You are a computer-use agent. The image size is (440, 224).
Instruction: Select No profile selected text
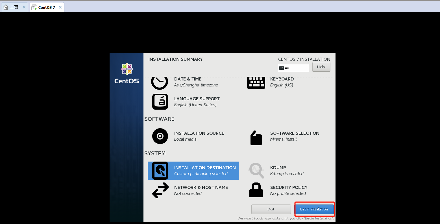click(x=288, y=193)
